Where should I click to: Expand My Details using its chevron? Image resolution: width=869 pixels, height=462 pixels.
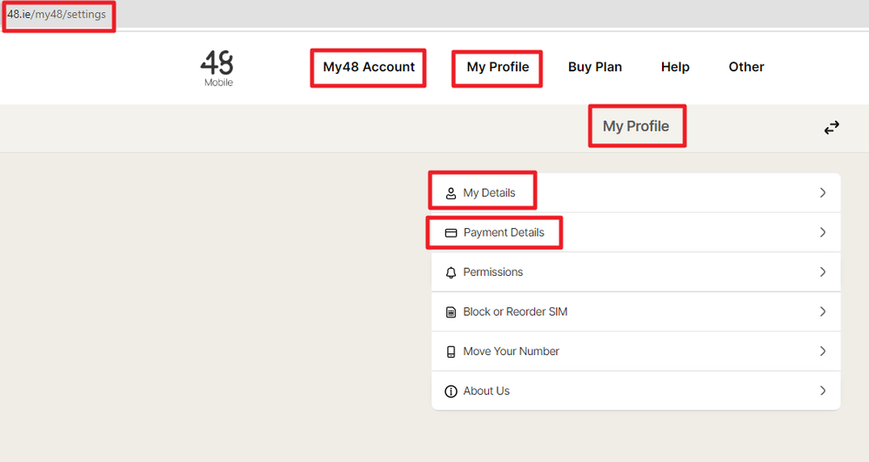(x=822, y=192)
